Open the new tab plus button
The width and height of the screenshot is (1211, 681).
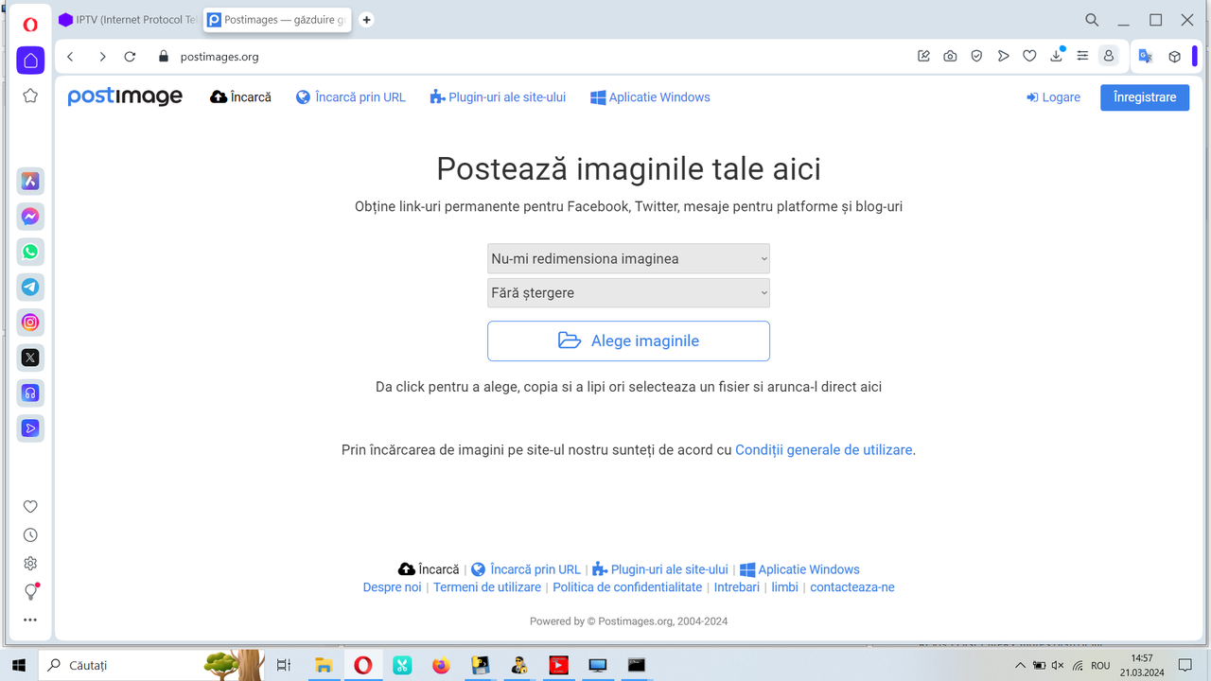tap(367, 20)
